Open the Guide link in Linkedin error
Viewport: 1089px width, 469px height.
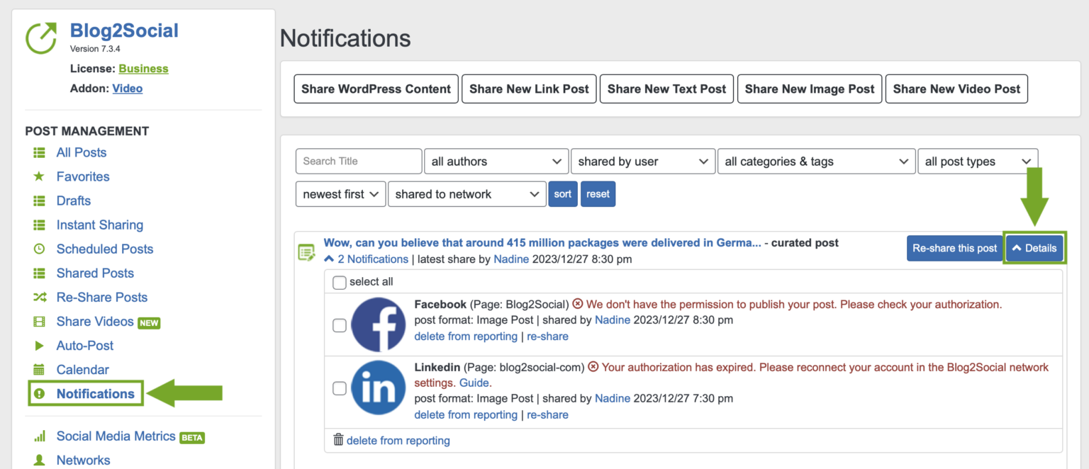coord(474,383)
